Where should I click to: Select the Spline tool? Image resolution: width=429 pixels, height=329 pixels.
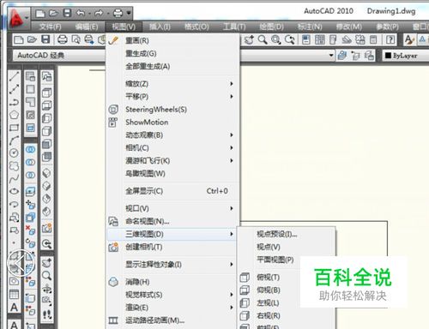tap(14, 178)
